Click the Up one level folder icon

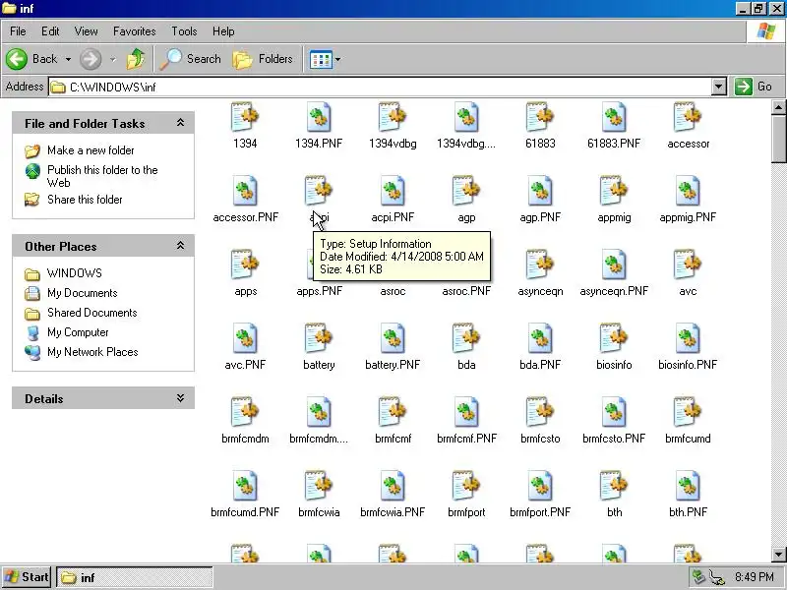(136, 59)
